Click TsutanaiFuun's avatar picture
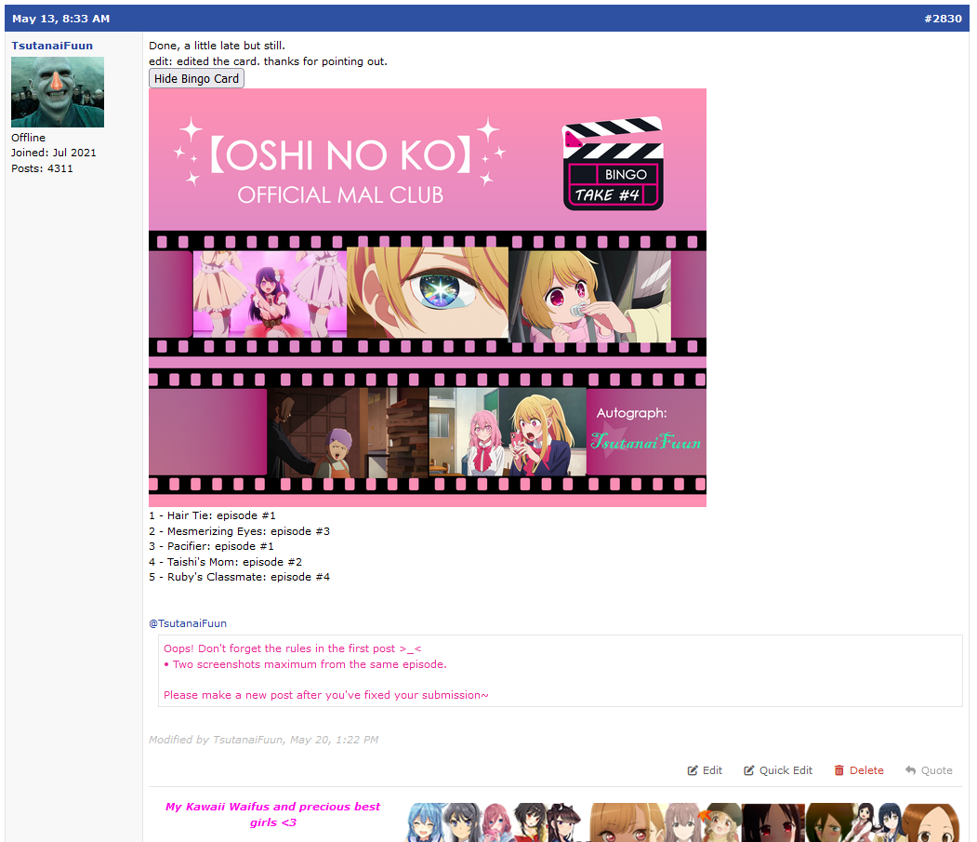977x842 pixels. pyautogui.click(x=58, y=92)
